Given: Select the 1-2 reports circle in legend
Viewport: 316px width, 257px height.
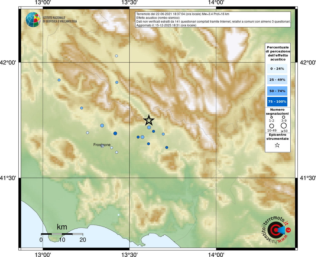Looking at the screenshot, I should point(271,117).
